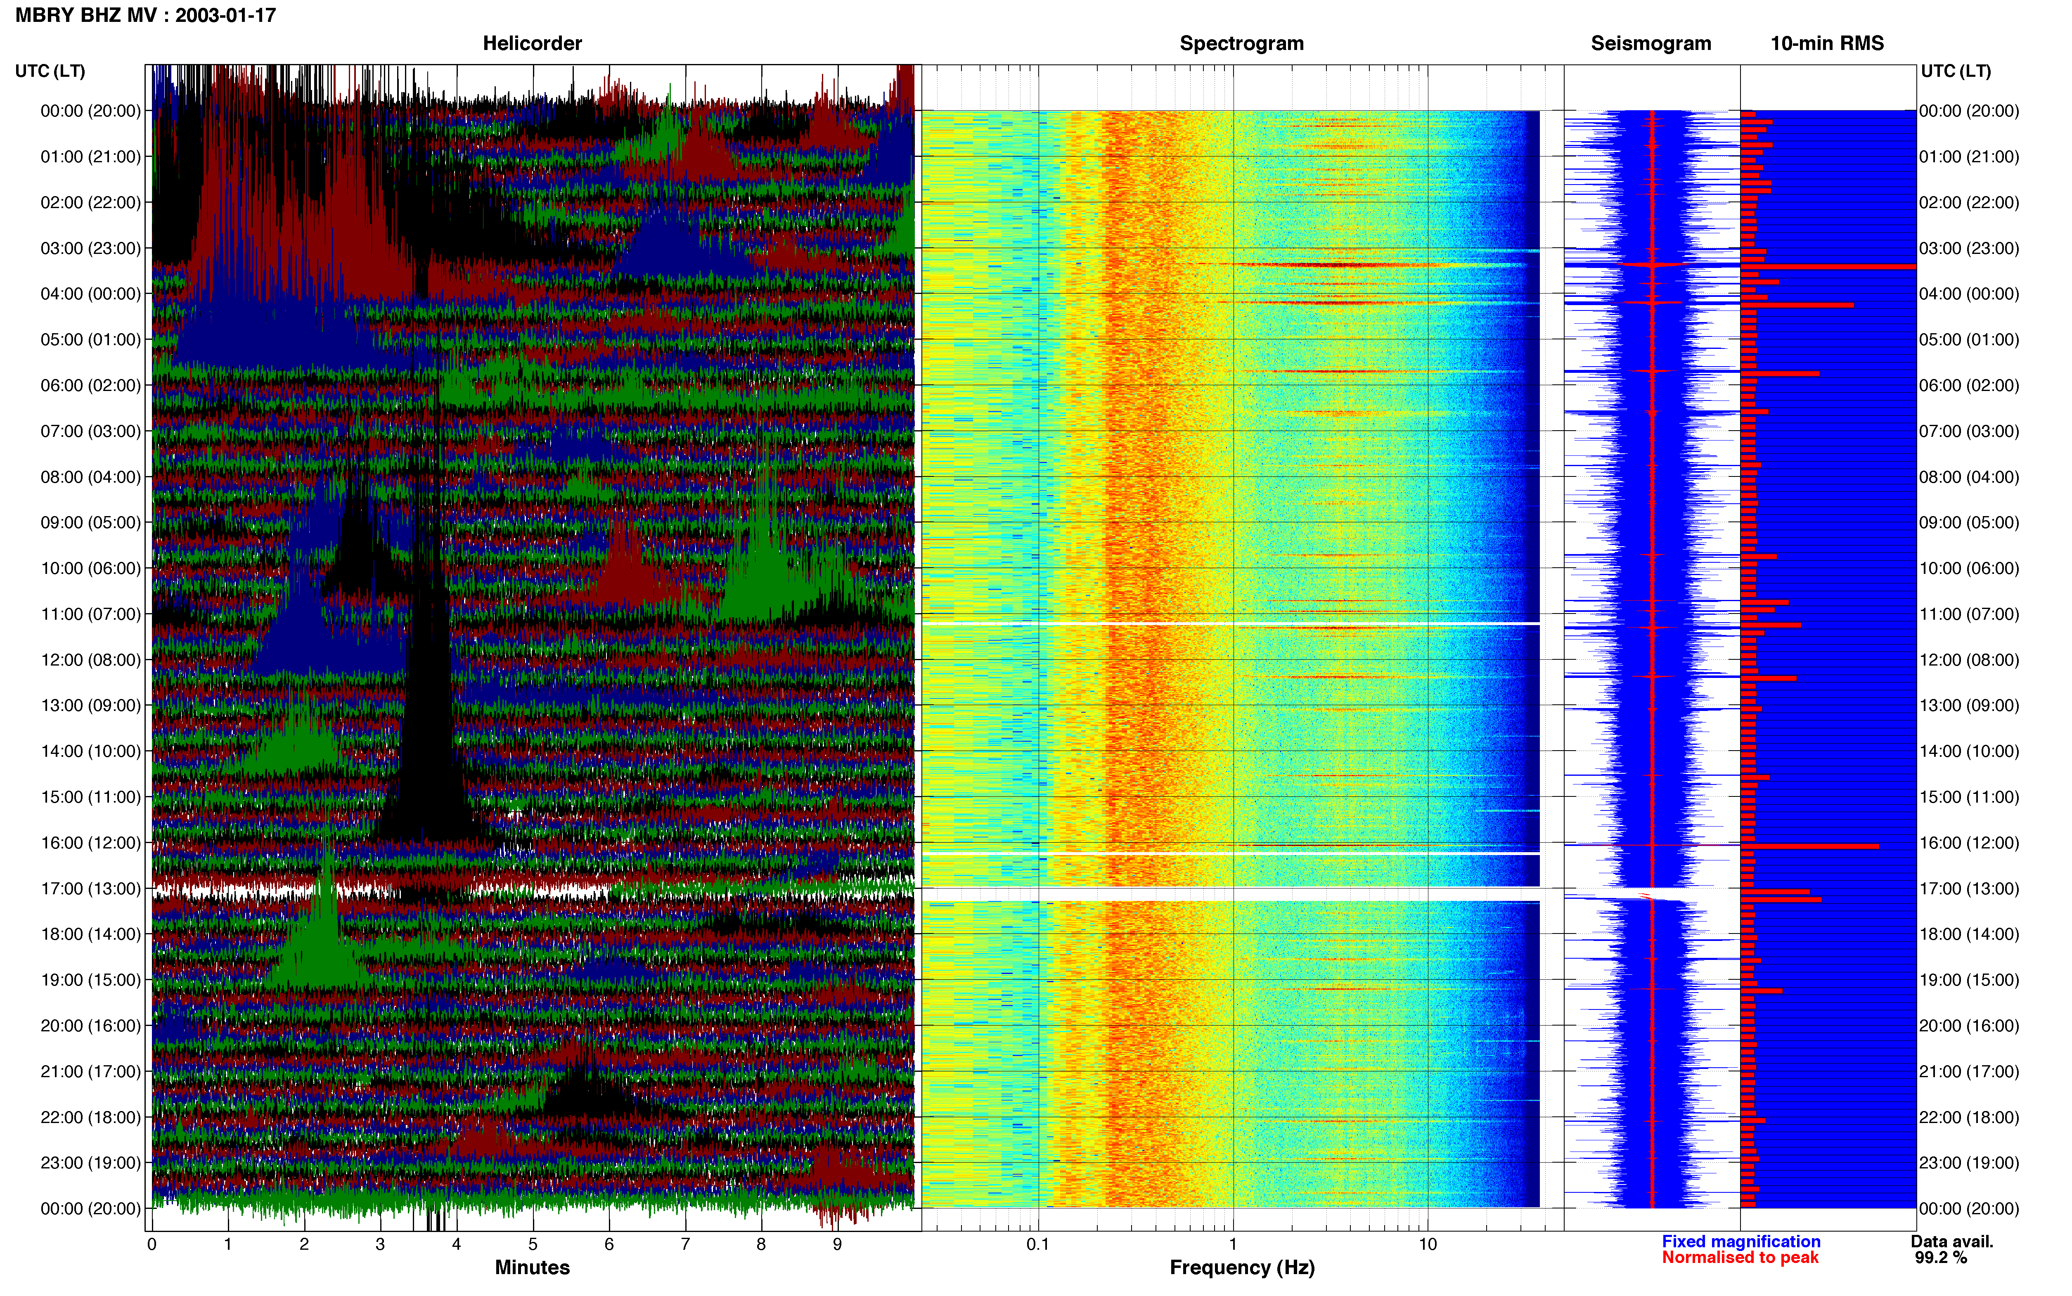Image resolution: width=2072 pixels, height=1296 pixels.
Task: Click the left-axis time label 03:00 (23:00)
Action: point(91,249)
